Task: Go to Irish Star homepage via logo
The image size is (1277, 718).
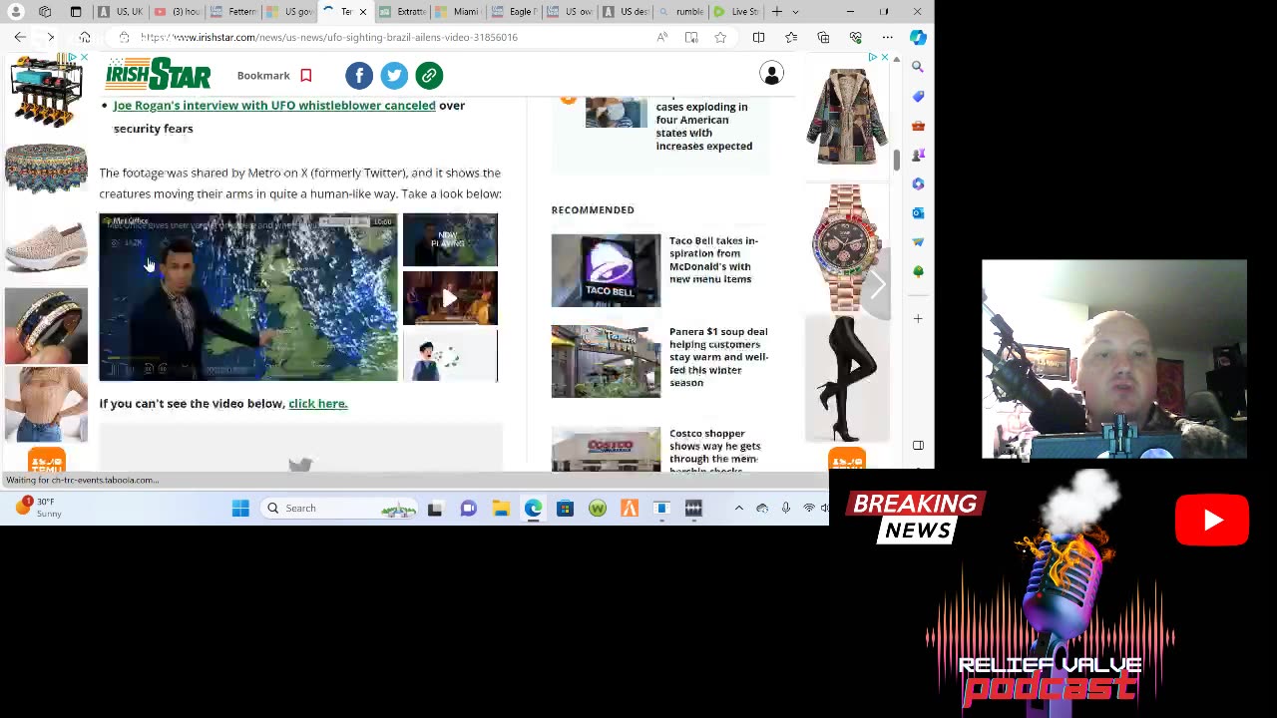Action: 159,74
